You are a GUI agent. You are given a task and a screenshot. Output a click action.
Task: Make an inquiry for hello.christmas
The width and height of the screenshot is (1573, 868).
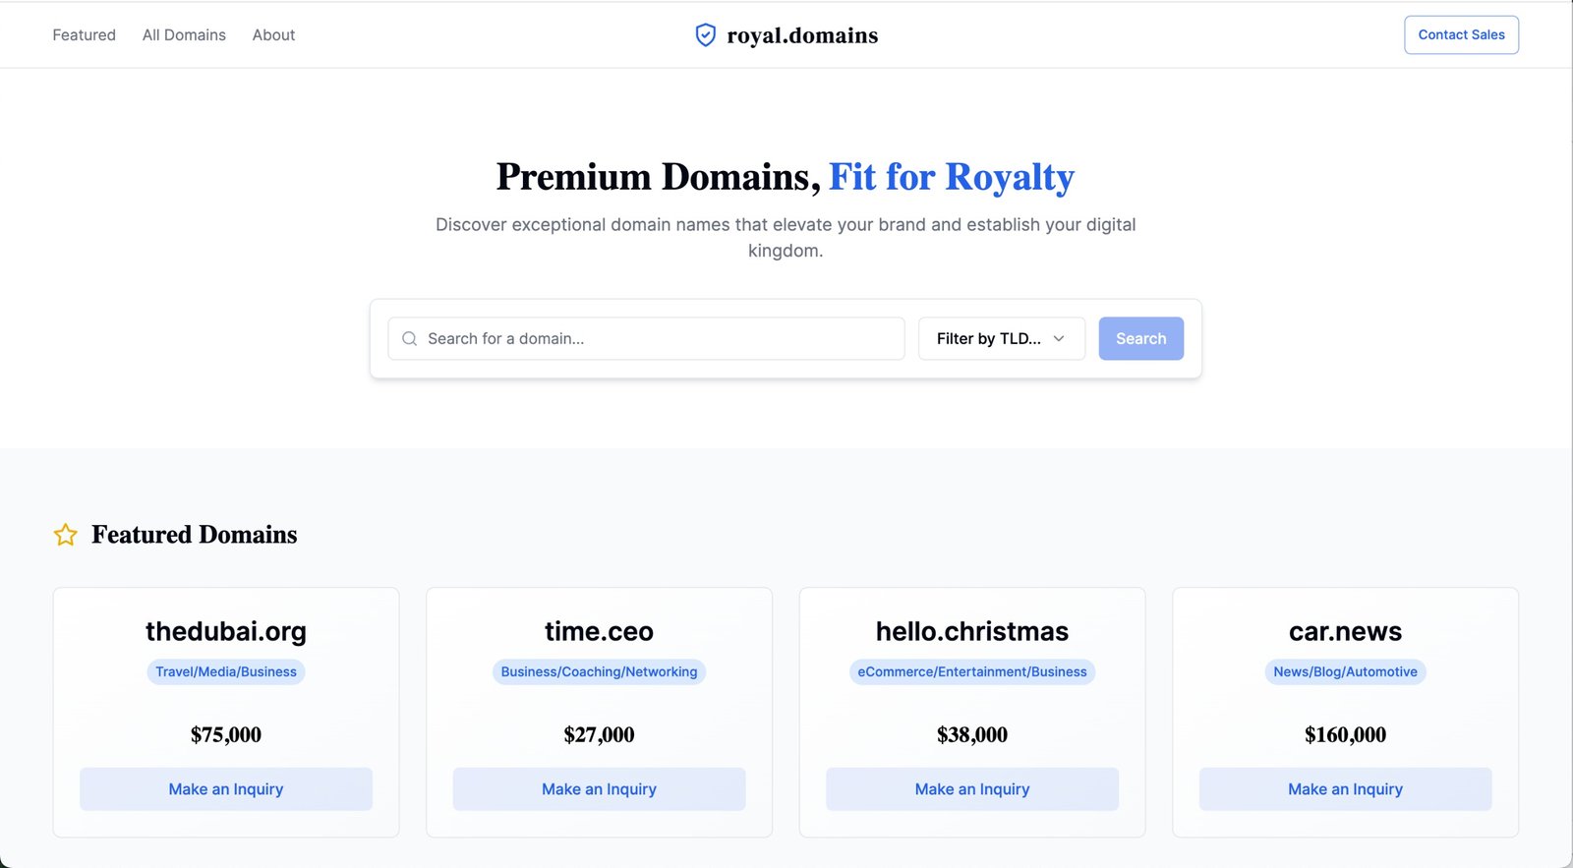(972, 789)
